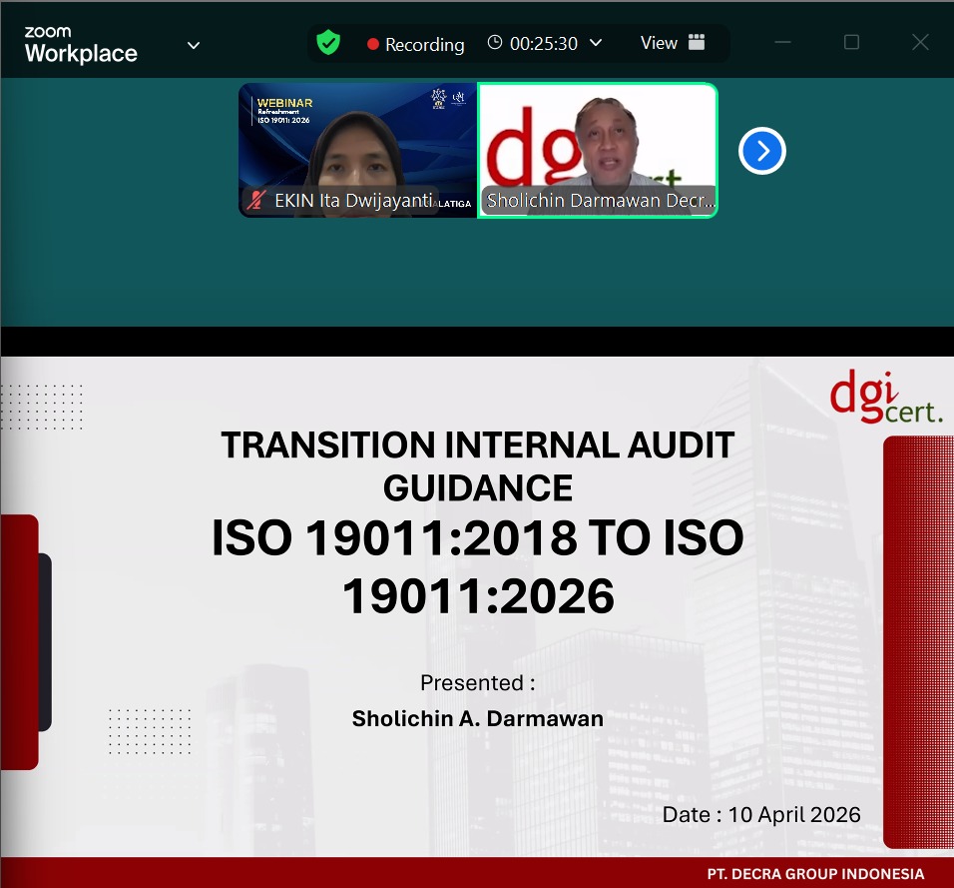The image size is (954, 888).
Task: Select EKIN Ita Dwijayanti's video tile
Action: point(357,150)
